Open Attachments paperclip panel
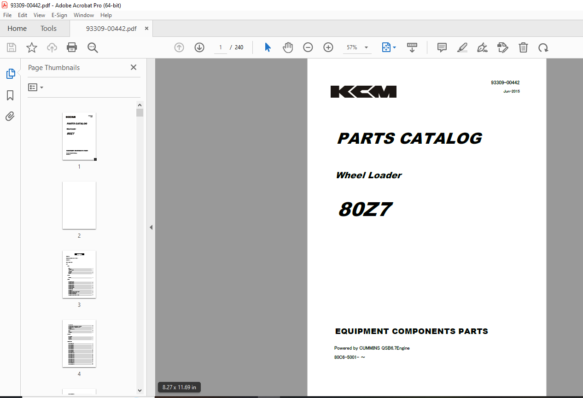 (10, 116)
